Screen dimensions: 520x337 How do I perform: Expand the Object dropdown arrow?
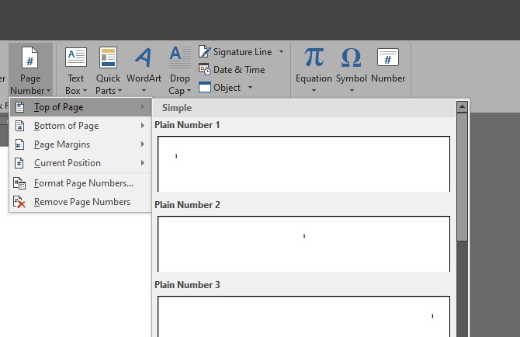[x=251, y=88]
